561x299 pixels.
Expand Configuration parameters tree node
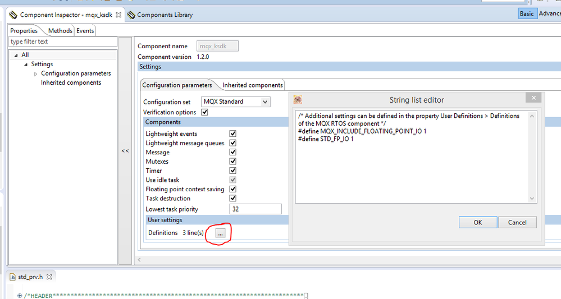pos(35,74)
